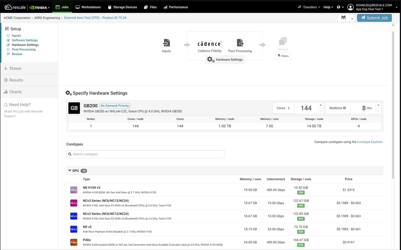Click the collapse panel arrow at right edge

pos(394,29)
